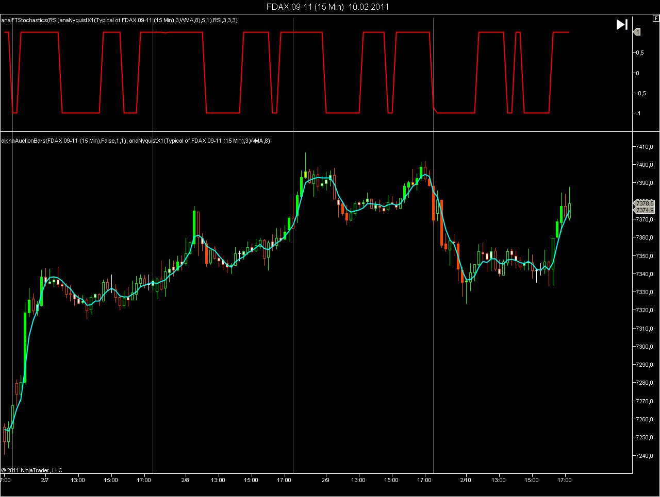Select the gray indicator value marker "1"

coord(637,32)
